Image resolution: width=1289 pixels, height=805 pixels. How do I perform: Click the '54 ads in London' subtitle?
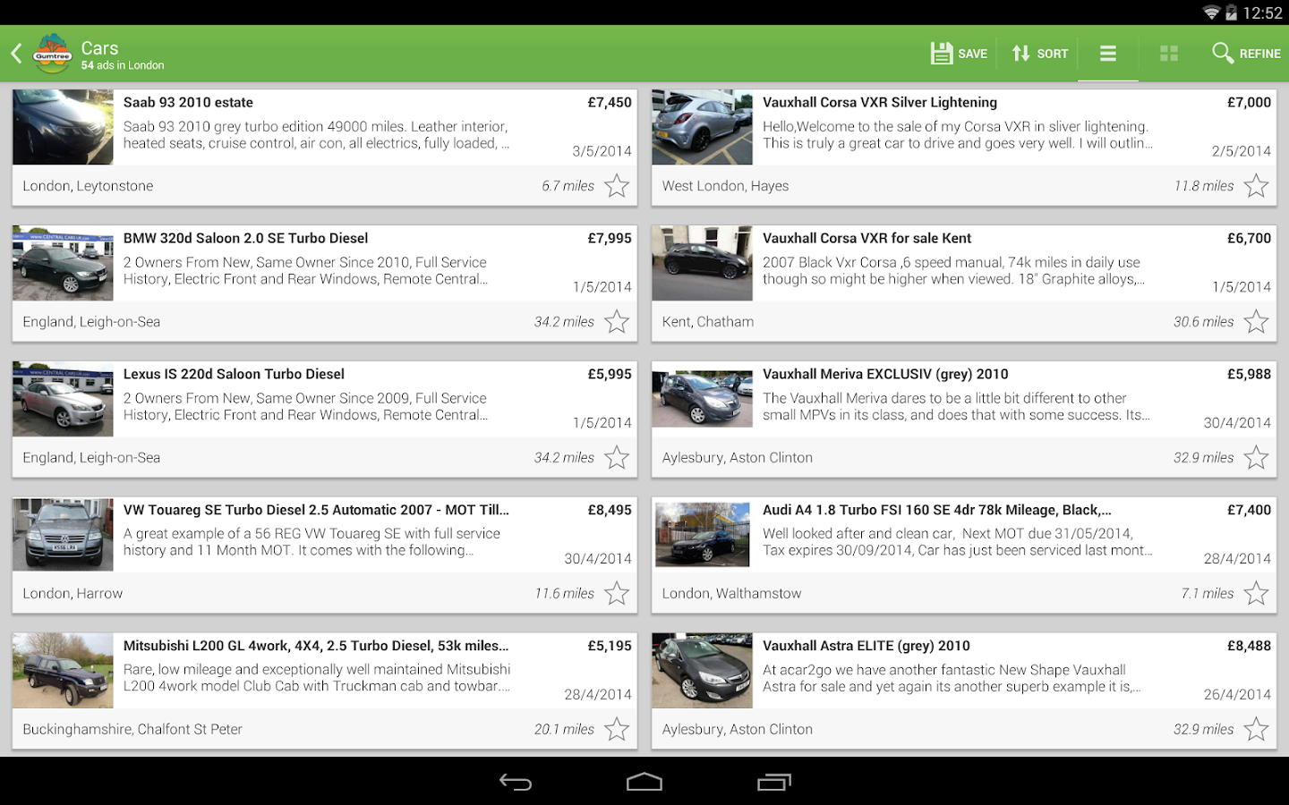(123, 65)
